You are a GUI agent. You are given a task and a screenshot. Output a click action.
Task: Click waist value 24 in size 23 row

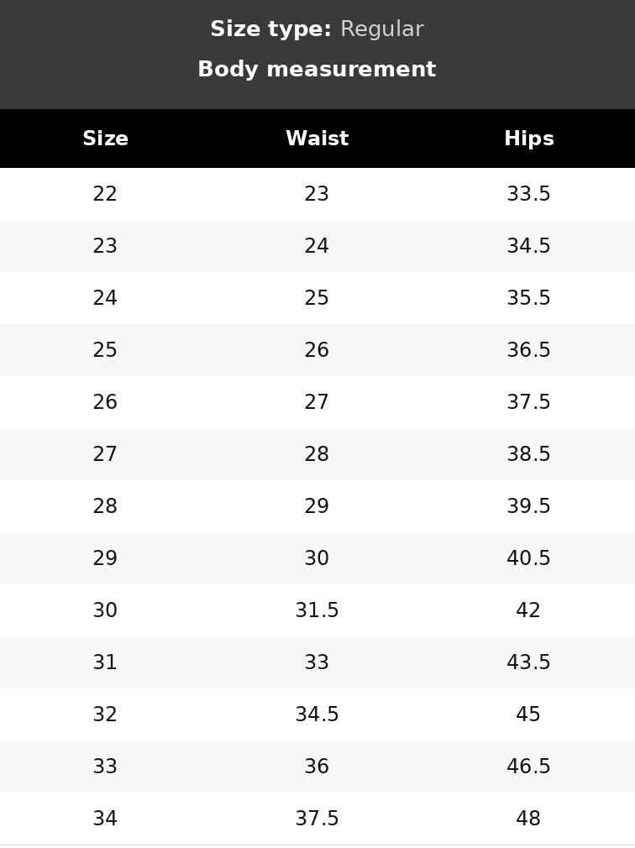[x=317, y=245]
